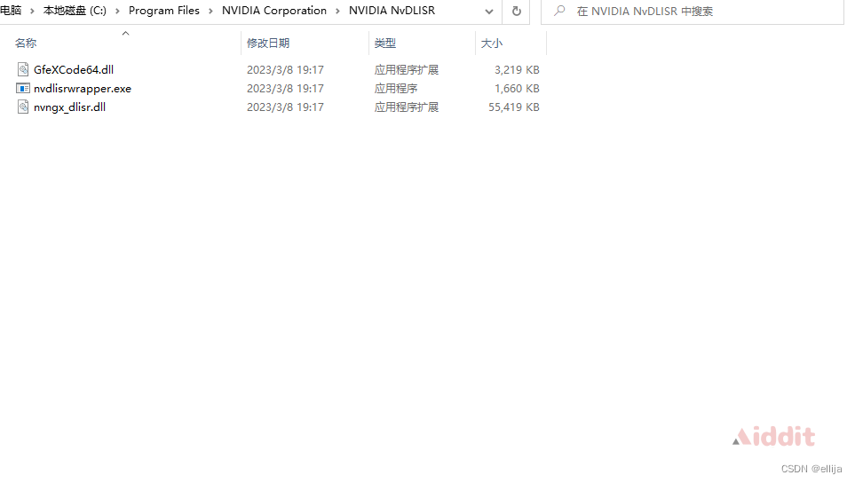Expand the chevron after 电脑 breadcrumb
The image size is (855, 483).
32,11
